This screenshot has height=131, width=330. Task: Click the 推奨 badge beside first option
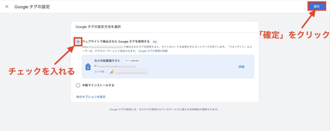tap(155, 42)
